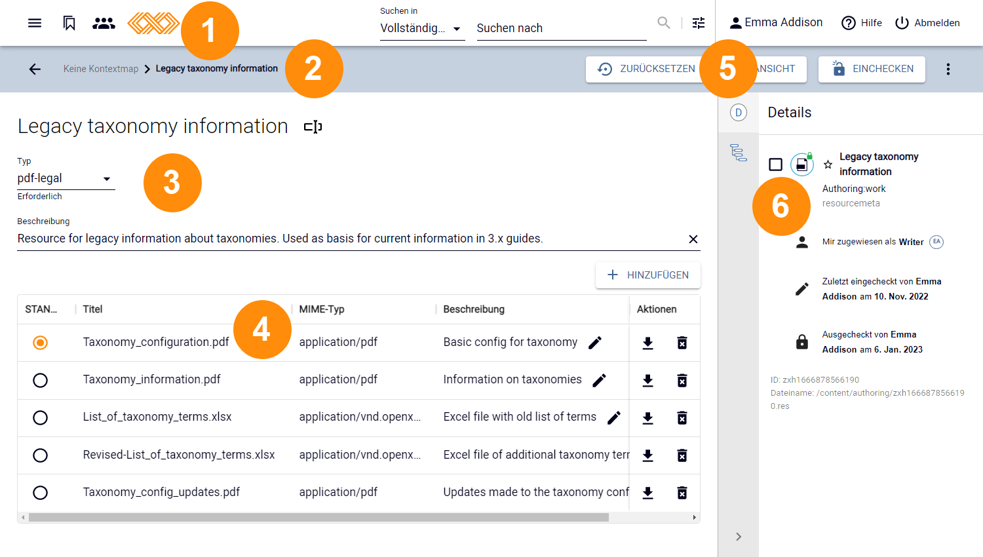Edit description of List_of_taxonomy_terms.xlsx
Screen dimensions: 983x557
614,417
